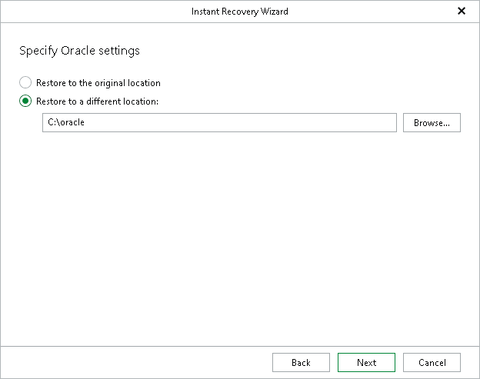This screenshot has width=480, height=379.
Task: Click the 'Instant Recovery Wizard' title text
Action: [240, 12]
